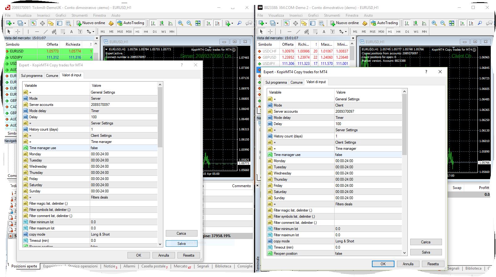The image size is (496, 277).
Task: Select vertical line tool in Tickmill window
Action: [x=28, y=31]
